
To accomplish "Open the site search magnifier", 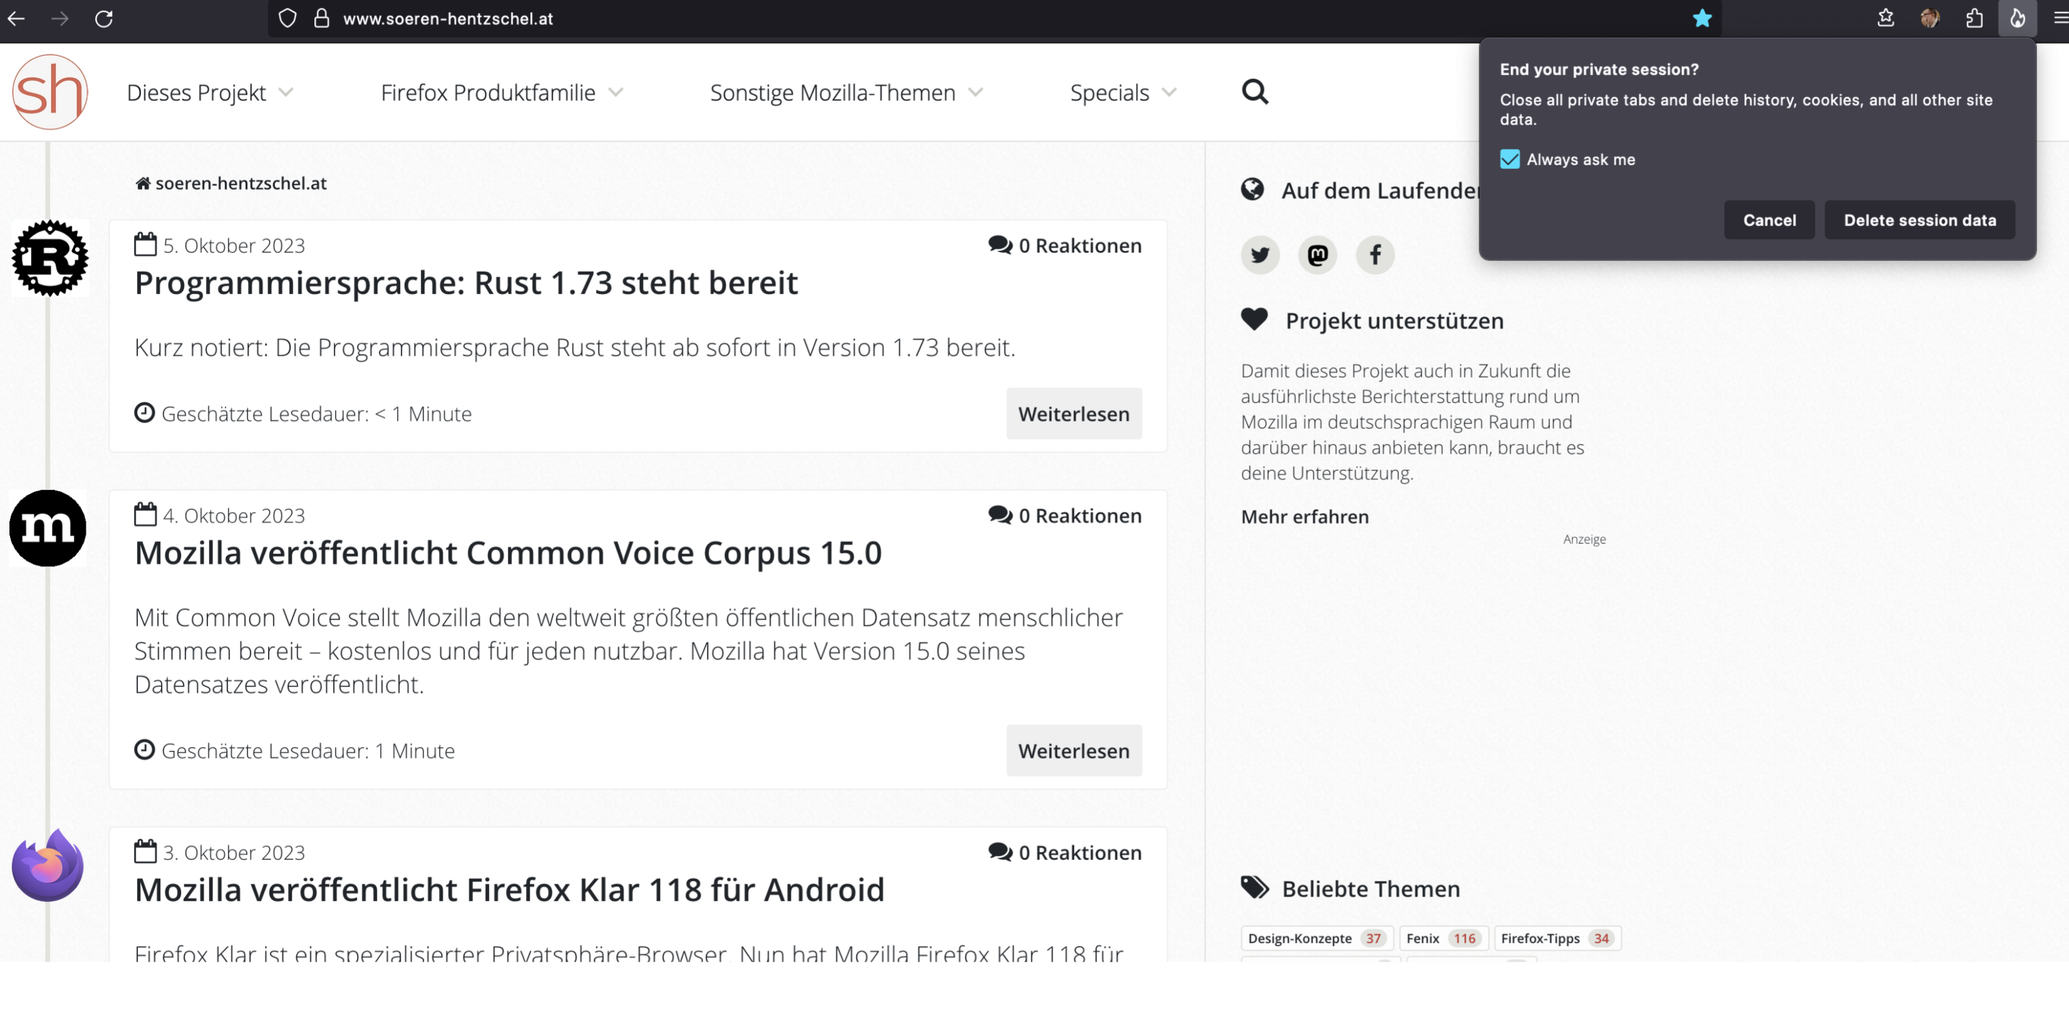I will [1254, 92].
